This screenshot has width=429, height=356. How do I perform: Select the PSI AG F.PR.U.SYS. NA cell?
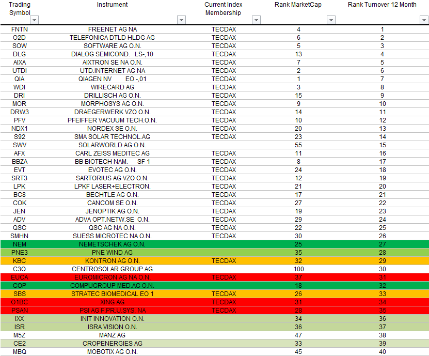pos(112,310)
